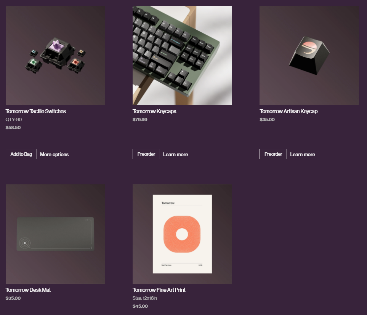Click the QTY: 90 label
Viewport: 367px width, 315px height.
coord(14,120)
